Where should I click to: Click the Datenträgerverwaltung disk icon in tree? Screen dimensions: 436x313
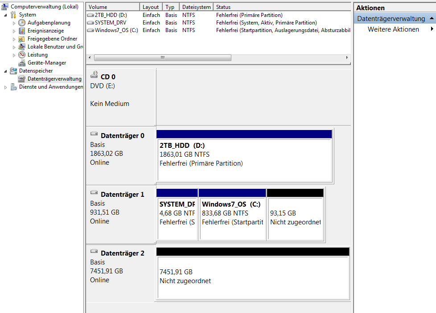coord(22,79)
